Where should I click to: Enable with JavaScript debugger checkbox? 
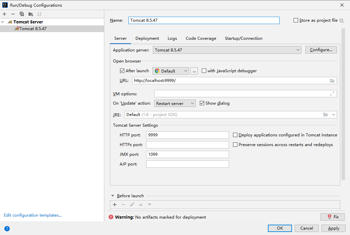(204, 71)
